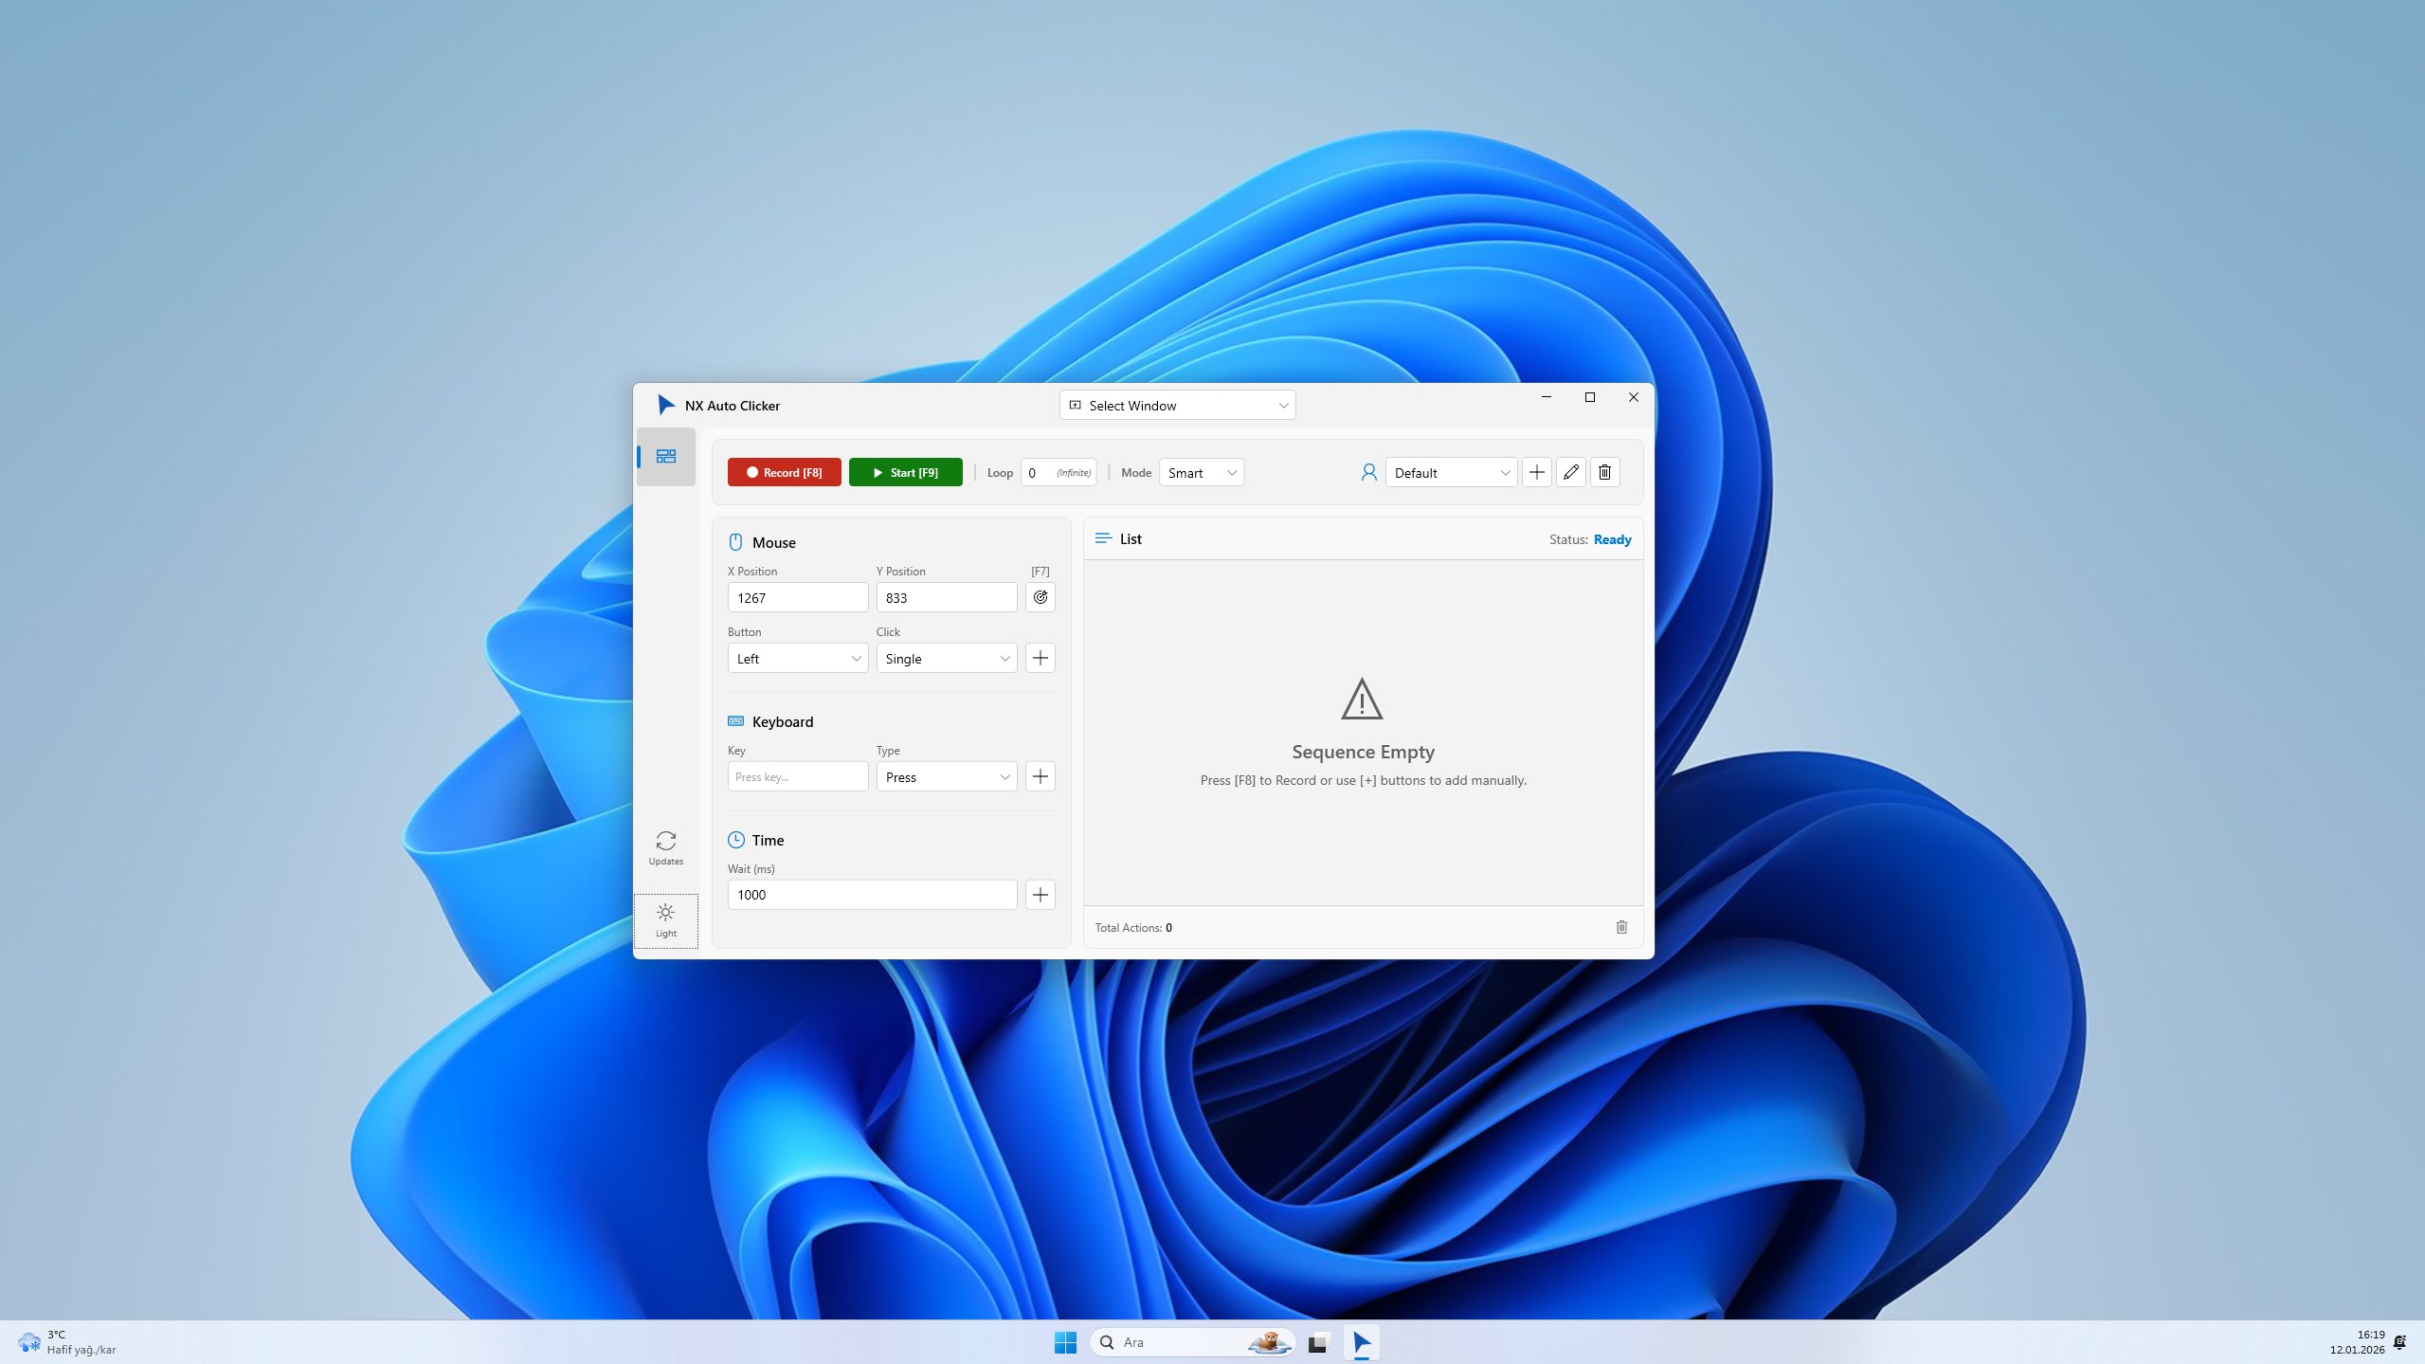Pick cursor position with the F7 target icon

[1040, 597]
